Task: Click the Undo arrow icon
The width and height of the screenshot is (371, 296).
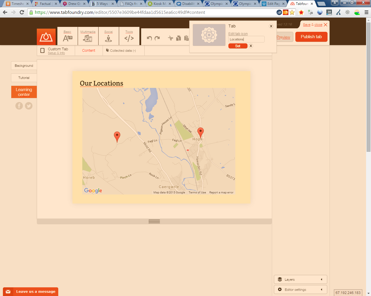Action: click(x=149, y=38)
